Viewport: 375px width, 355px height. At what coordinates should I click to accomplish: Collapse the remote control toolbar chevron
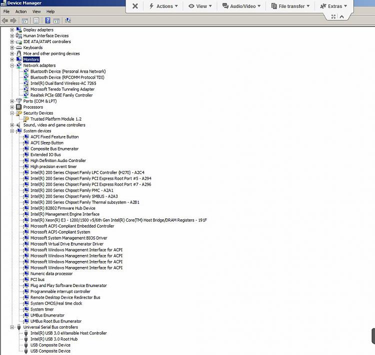click(342, 16)
